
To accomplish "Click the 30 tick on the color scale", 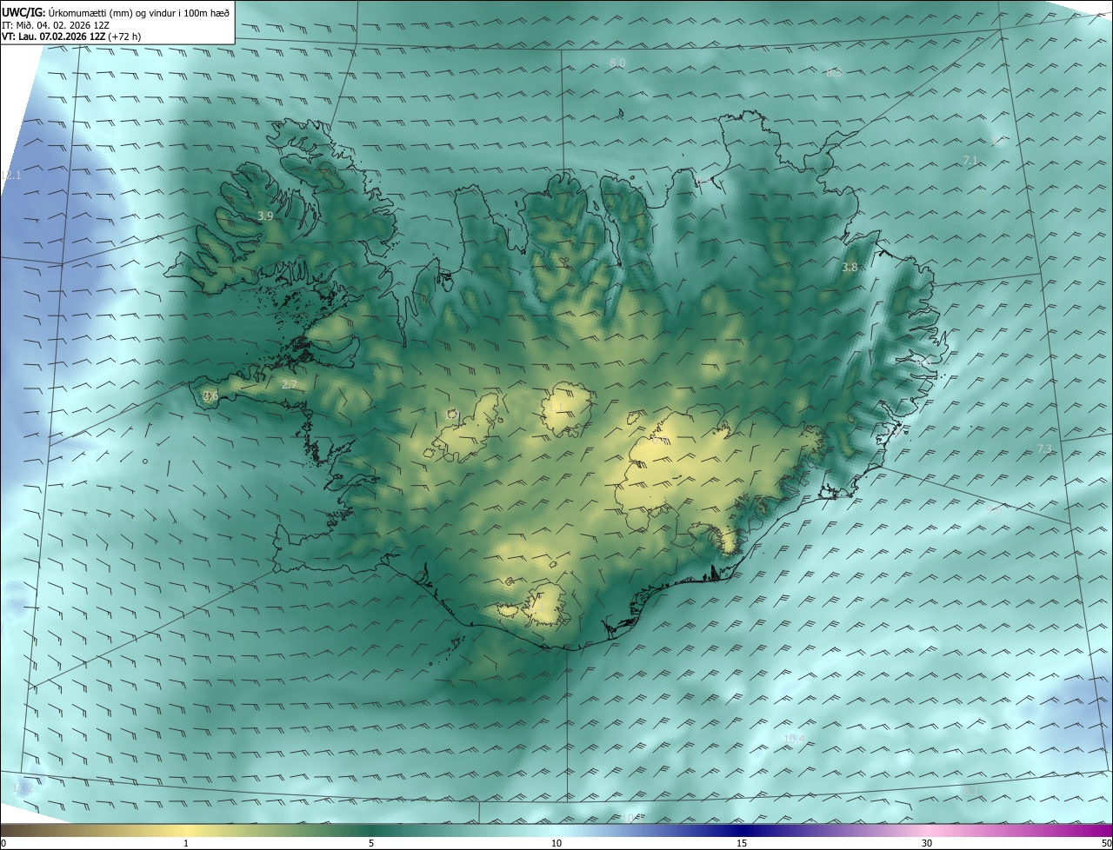I will pyautogui.click(x=927, y=843).
